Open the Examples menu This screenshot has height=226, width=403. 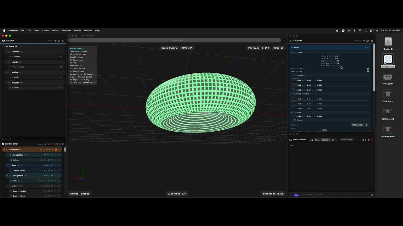click(x=66, y=30)
